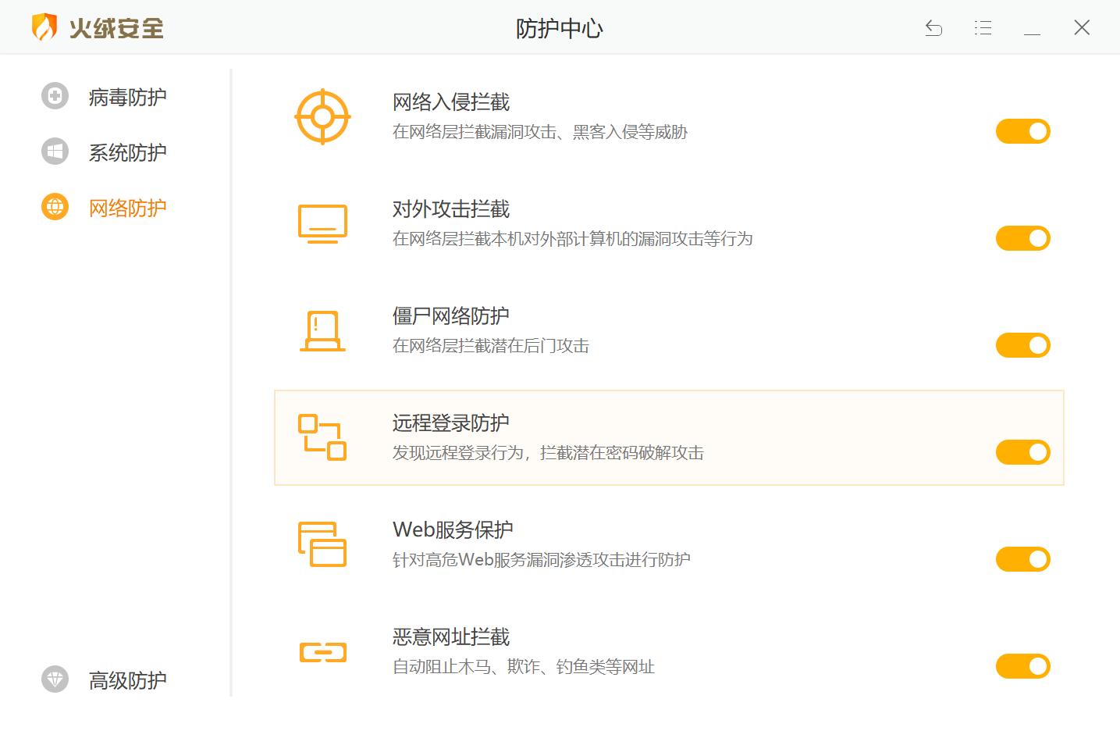Disable the 网络入侵拦截 switch
Viewport: 1120px width, 738px height.
pyautogui.click(x=1022, y=130)
